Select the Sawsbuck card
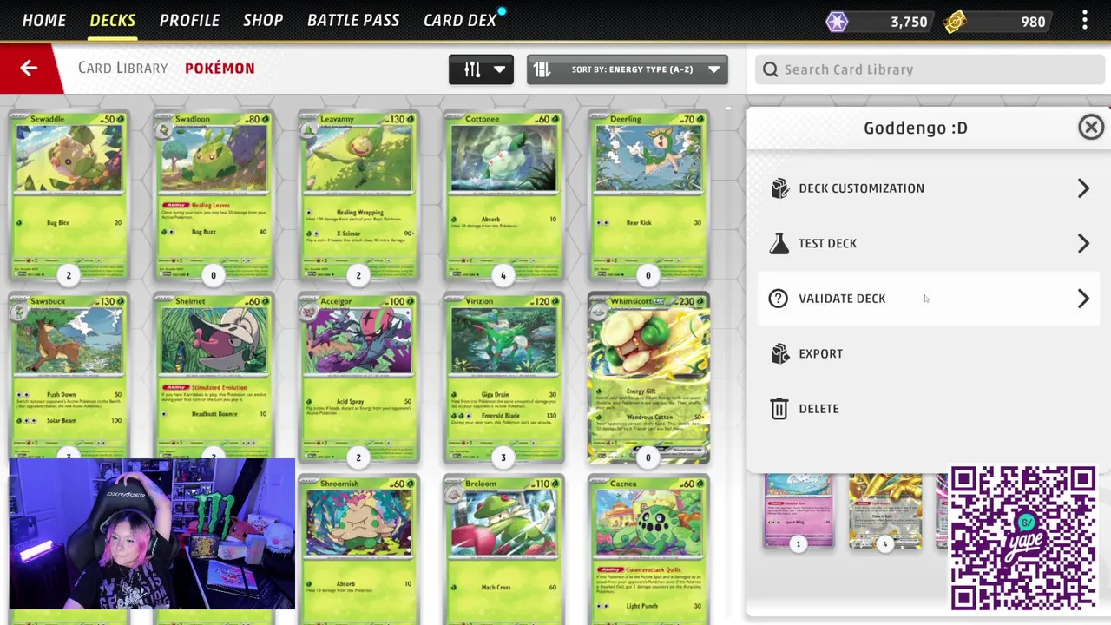This screenshot has height=625, width=1111. click(x=69, y=377)
